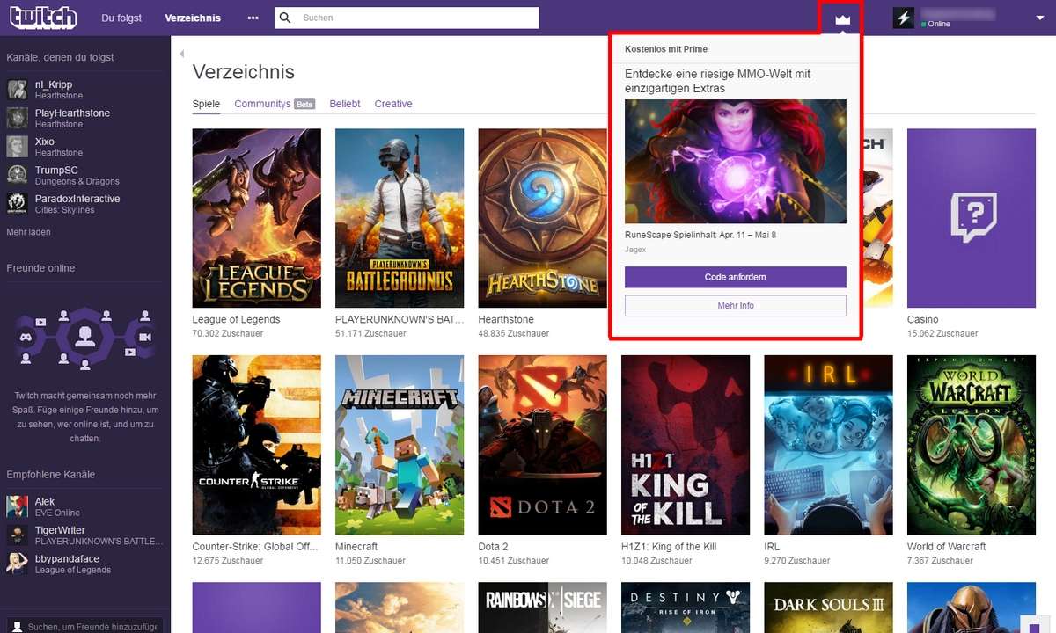The height and width of the screenshot is (633, 1056).
Task: Click the IRL title link
Action: point(772,547)
